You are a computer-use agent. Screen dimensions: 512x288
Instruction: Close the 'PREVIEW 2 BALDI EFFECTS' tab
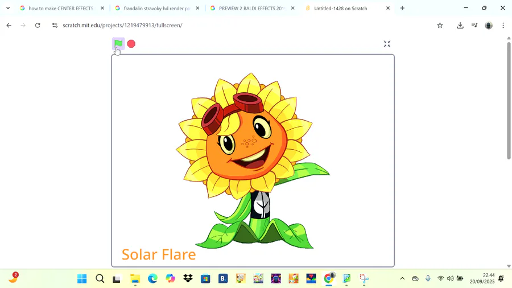292,8
